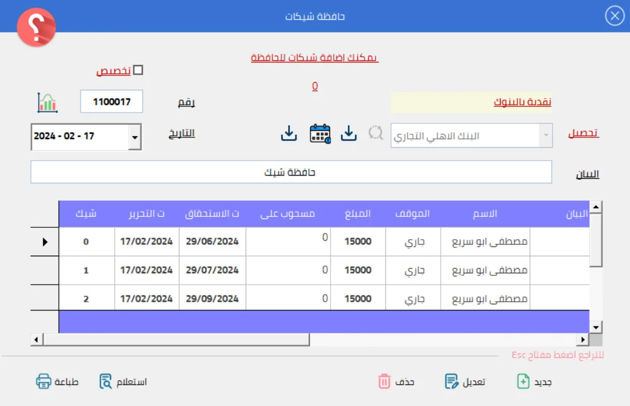Click the red question mark help icon
The width and height of the screenshot is (630, 406).
[36, 28]
